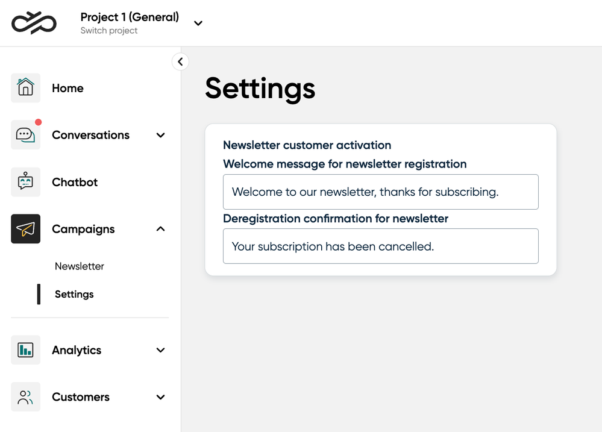The width and height of the screenshot is (602, 432).
Task: Go to Home in the sidebar
Action: (x=67, y=89)
